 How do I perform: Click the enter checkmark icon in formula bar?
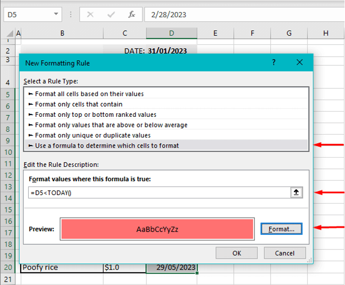pyautogui.click(x=111, y=14)
